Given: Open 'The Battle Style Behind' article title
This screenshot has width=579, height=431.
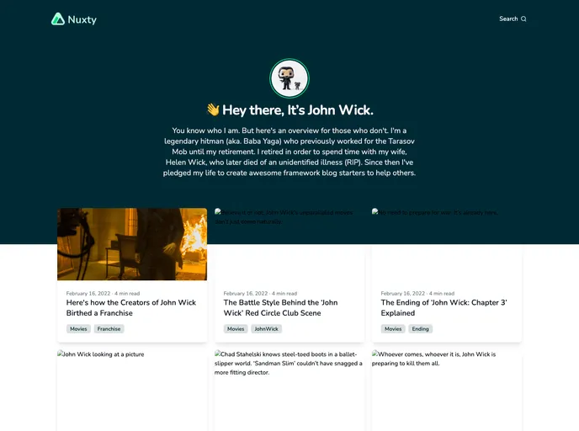Looking at the screenshot, I should pos(280,307).
